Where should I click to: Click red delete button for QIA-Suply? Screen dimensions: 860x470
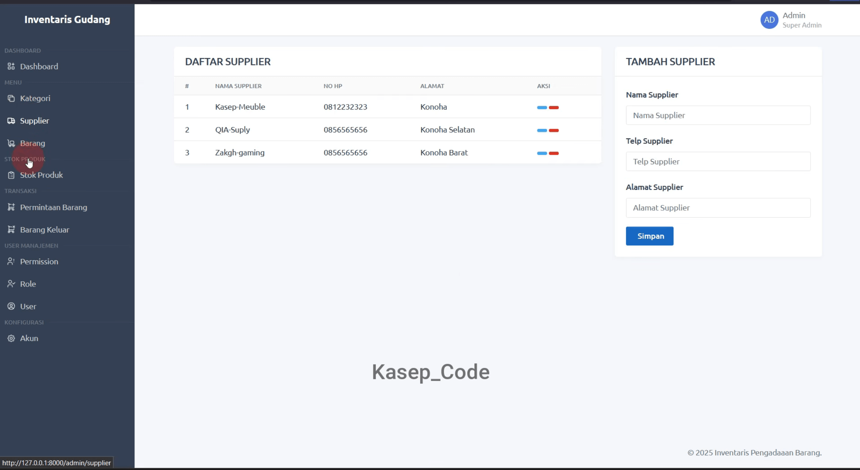pos(554,130)
